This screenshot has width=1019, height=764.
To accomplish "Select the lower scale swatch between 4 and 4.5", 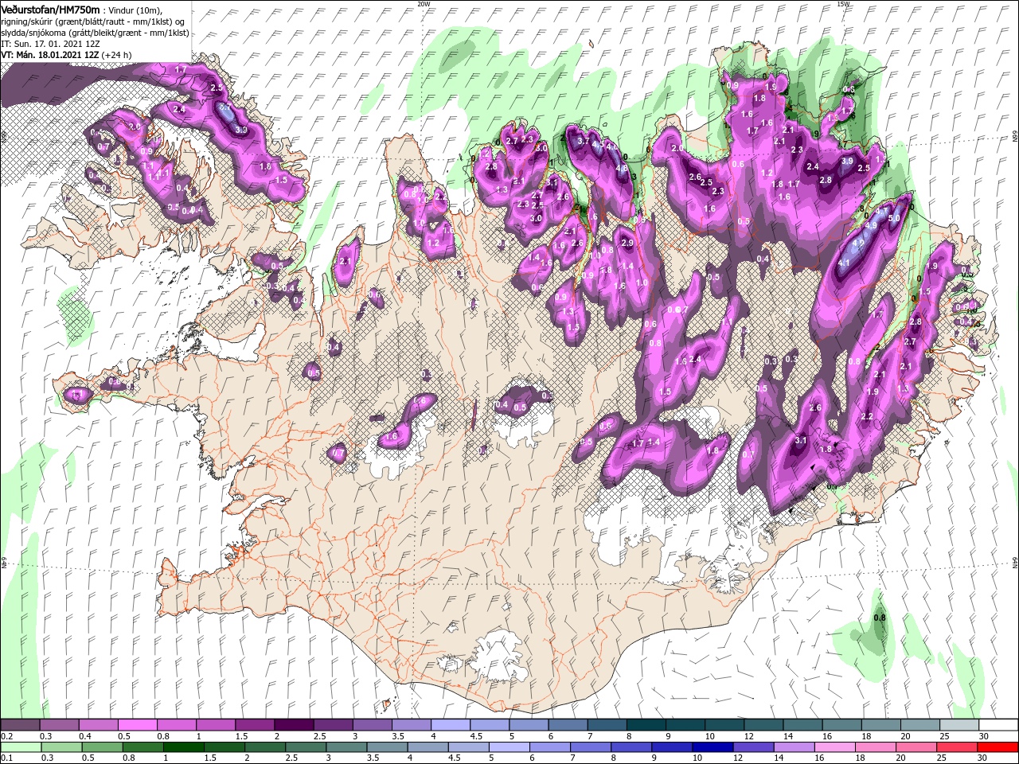I will 428,747.
